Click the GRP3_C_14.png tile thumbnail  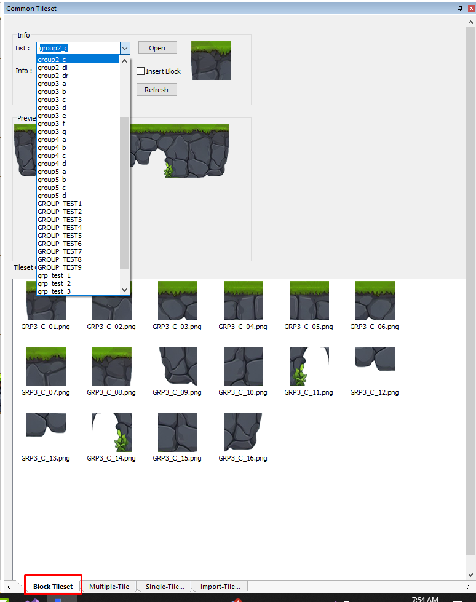point(111,432)
